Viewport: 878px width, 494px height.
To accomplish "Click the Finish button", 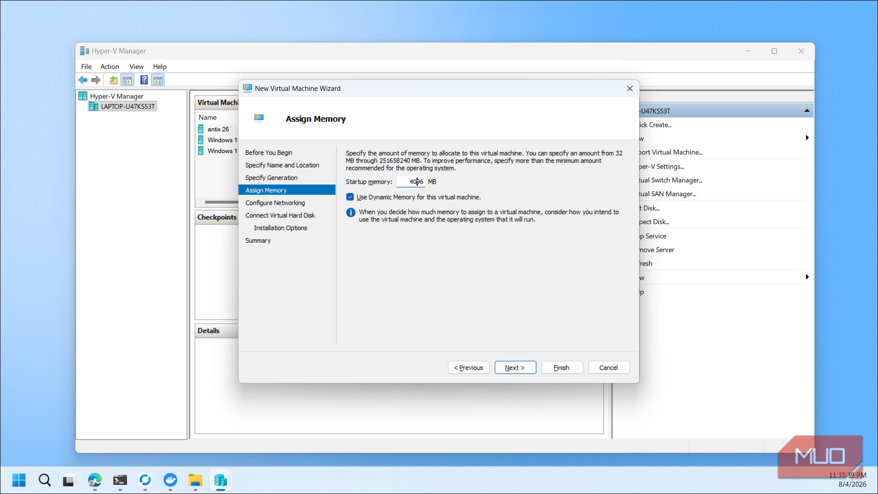I will pos(561,368).
